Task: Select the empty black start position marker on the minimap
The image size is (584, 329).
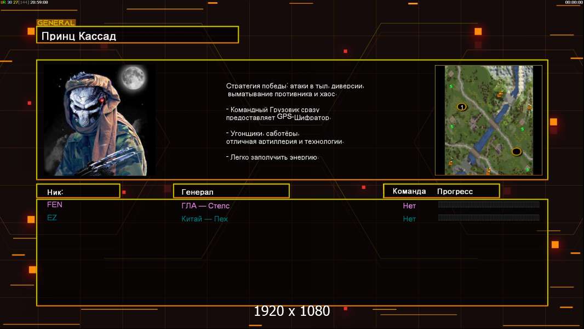Action: point(516,152)
